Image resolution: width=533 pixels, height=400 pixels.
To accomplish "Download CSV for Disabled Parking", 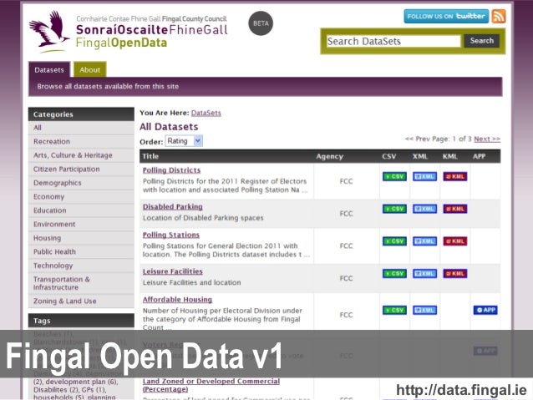I will pyautogui.click(x=394, y=209).
